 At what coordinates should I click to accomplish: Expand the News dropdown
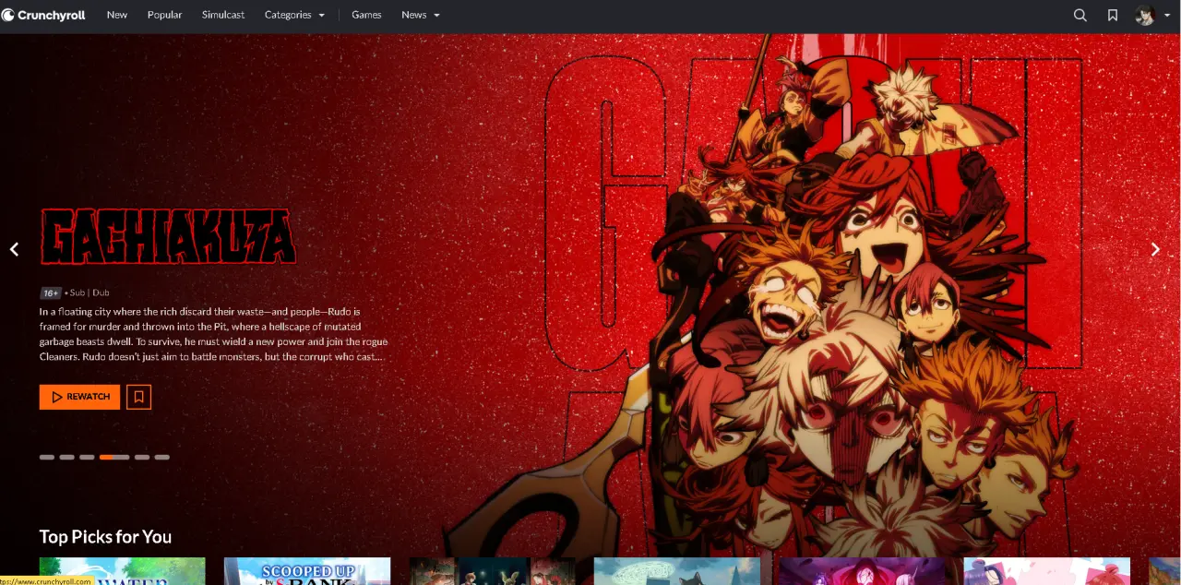pos(421,15)
